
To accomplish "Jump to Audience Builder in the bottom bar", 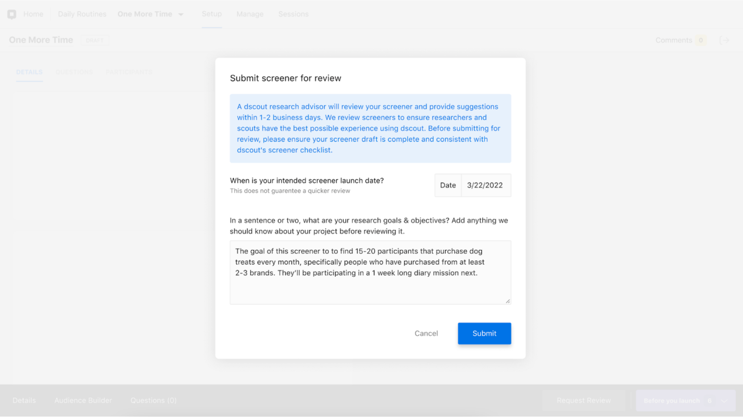I will tap(83, 400).
